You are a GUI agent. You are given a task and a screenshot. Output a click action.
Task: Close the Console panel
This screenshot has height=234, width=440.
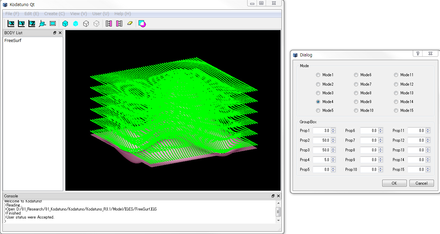[x=278, y=196]
